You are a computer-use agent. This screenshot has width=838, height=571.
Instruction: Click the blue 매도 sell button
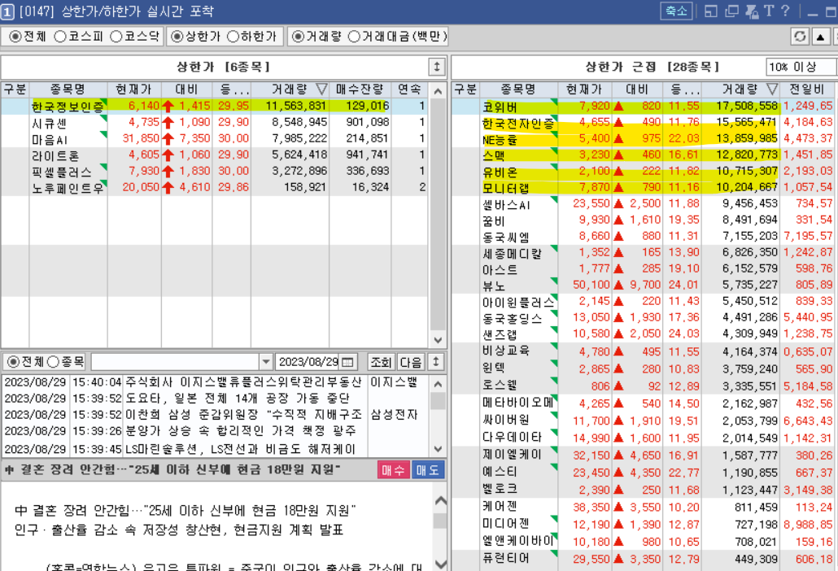(x=428, y=470)
